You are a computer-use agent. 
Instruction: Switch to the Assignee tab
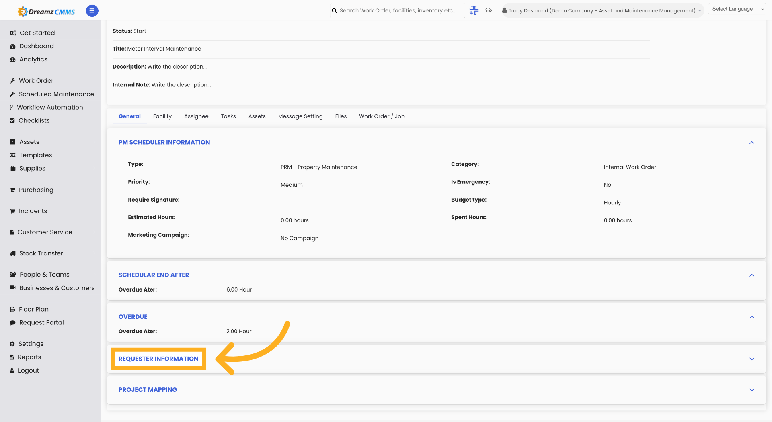point(196,116)
